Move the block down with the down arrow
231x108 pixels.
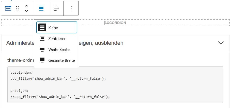click(x=26, y=11)
